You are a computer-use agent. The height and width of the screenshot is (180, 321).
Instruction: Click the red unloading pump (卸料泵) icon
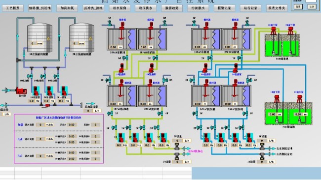click(22, 90)
